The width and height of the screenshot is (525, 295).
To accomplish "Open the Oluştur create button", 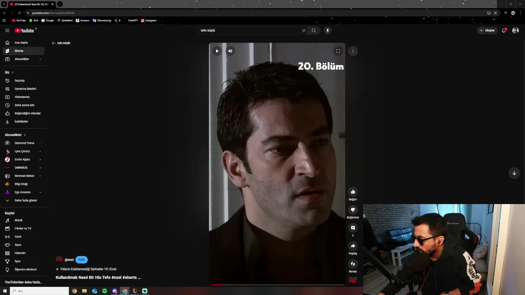I will tap(487, 30).
